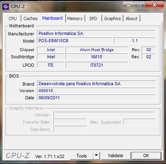Click the BIOS Date 06/09/2011 field

pyautogui.click(x=96, y=98)
